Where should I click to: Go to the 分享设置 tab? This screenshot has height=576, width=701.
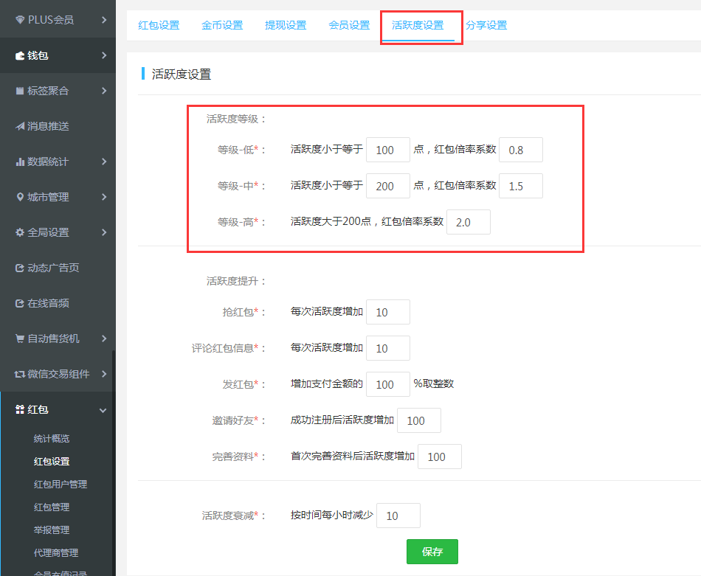click(486, 25)
